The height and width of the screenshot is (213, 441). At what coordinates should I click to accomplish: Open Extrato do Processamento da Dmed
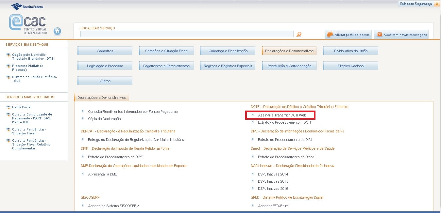(286, 157)
